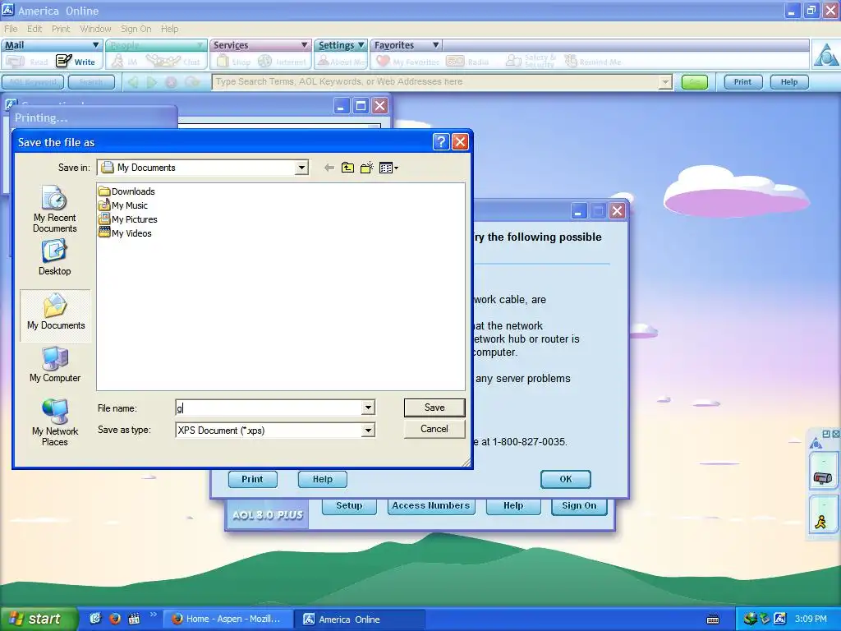Open the My Videos folder

coord(126,233)
